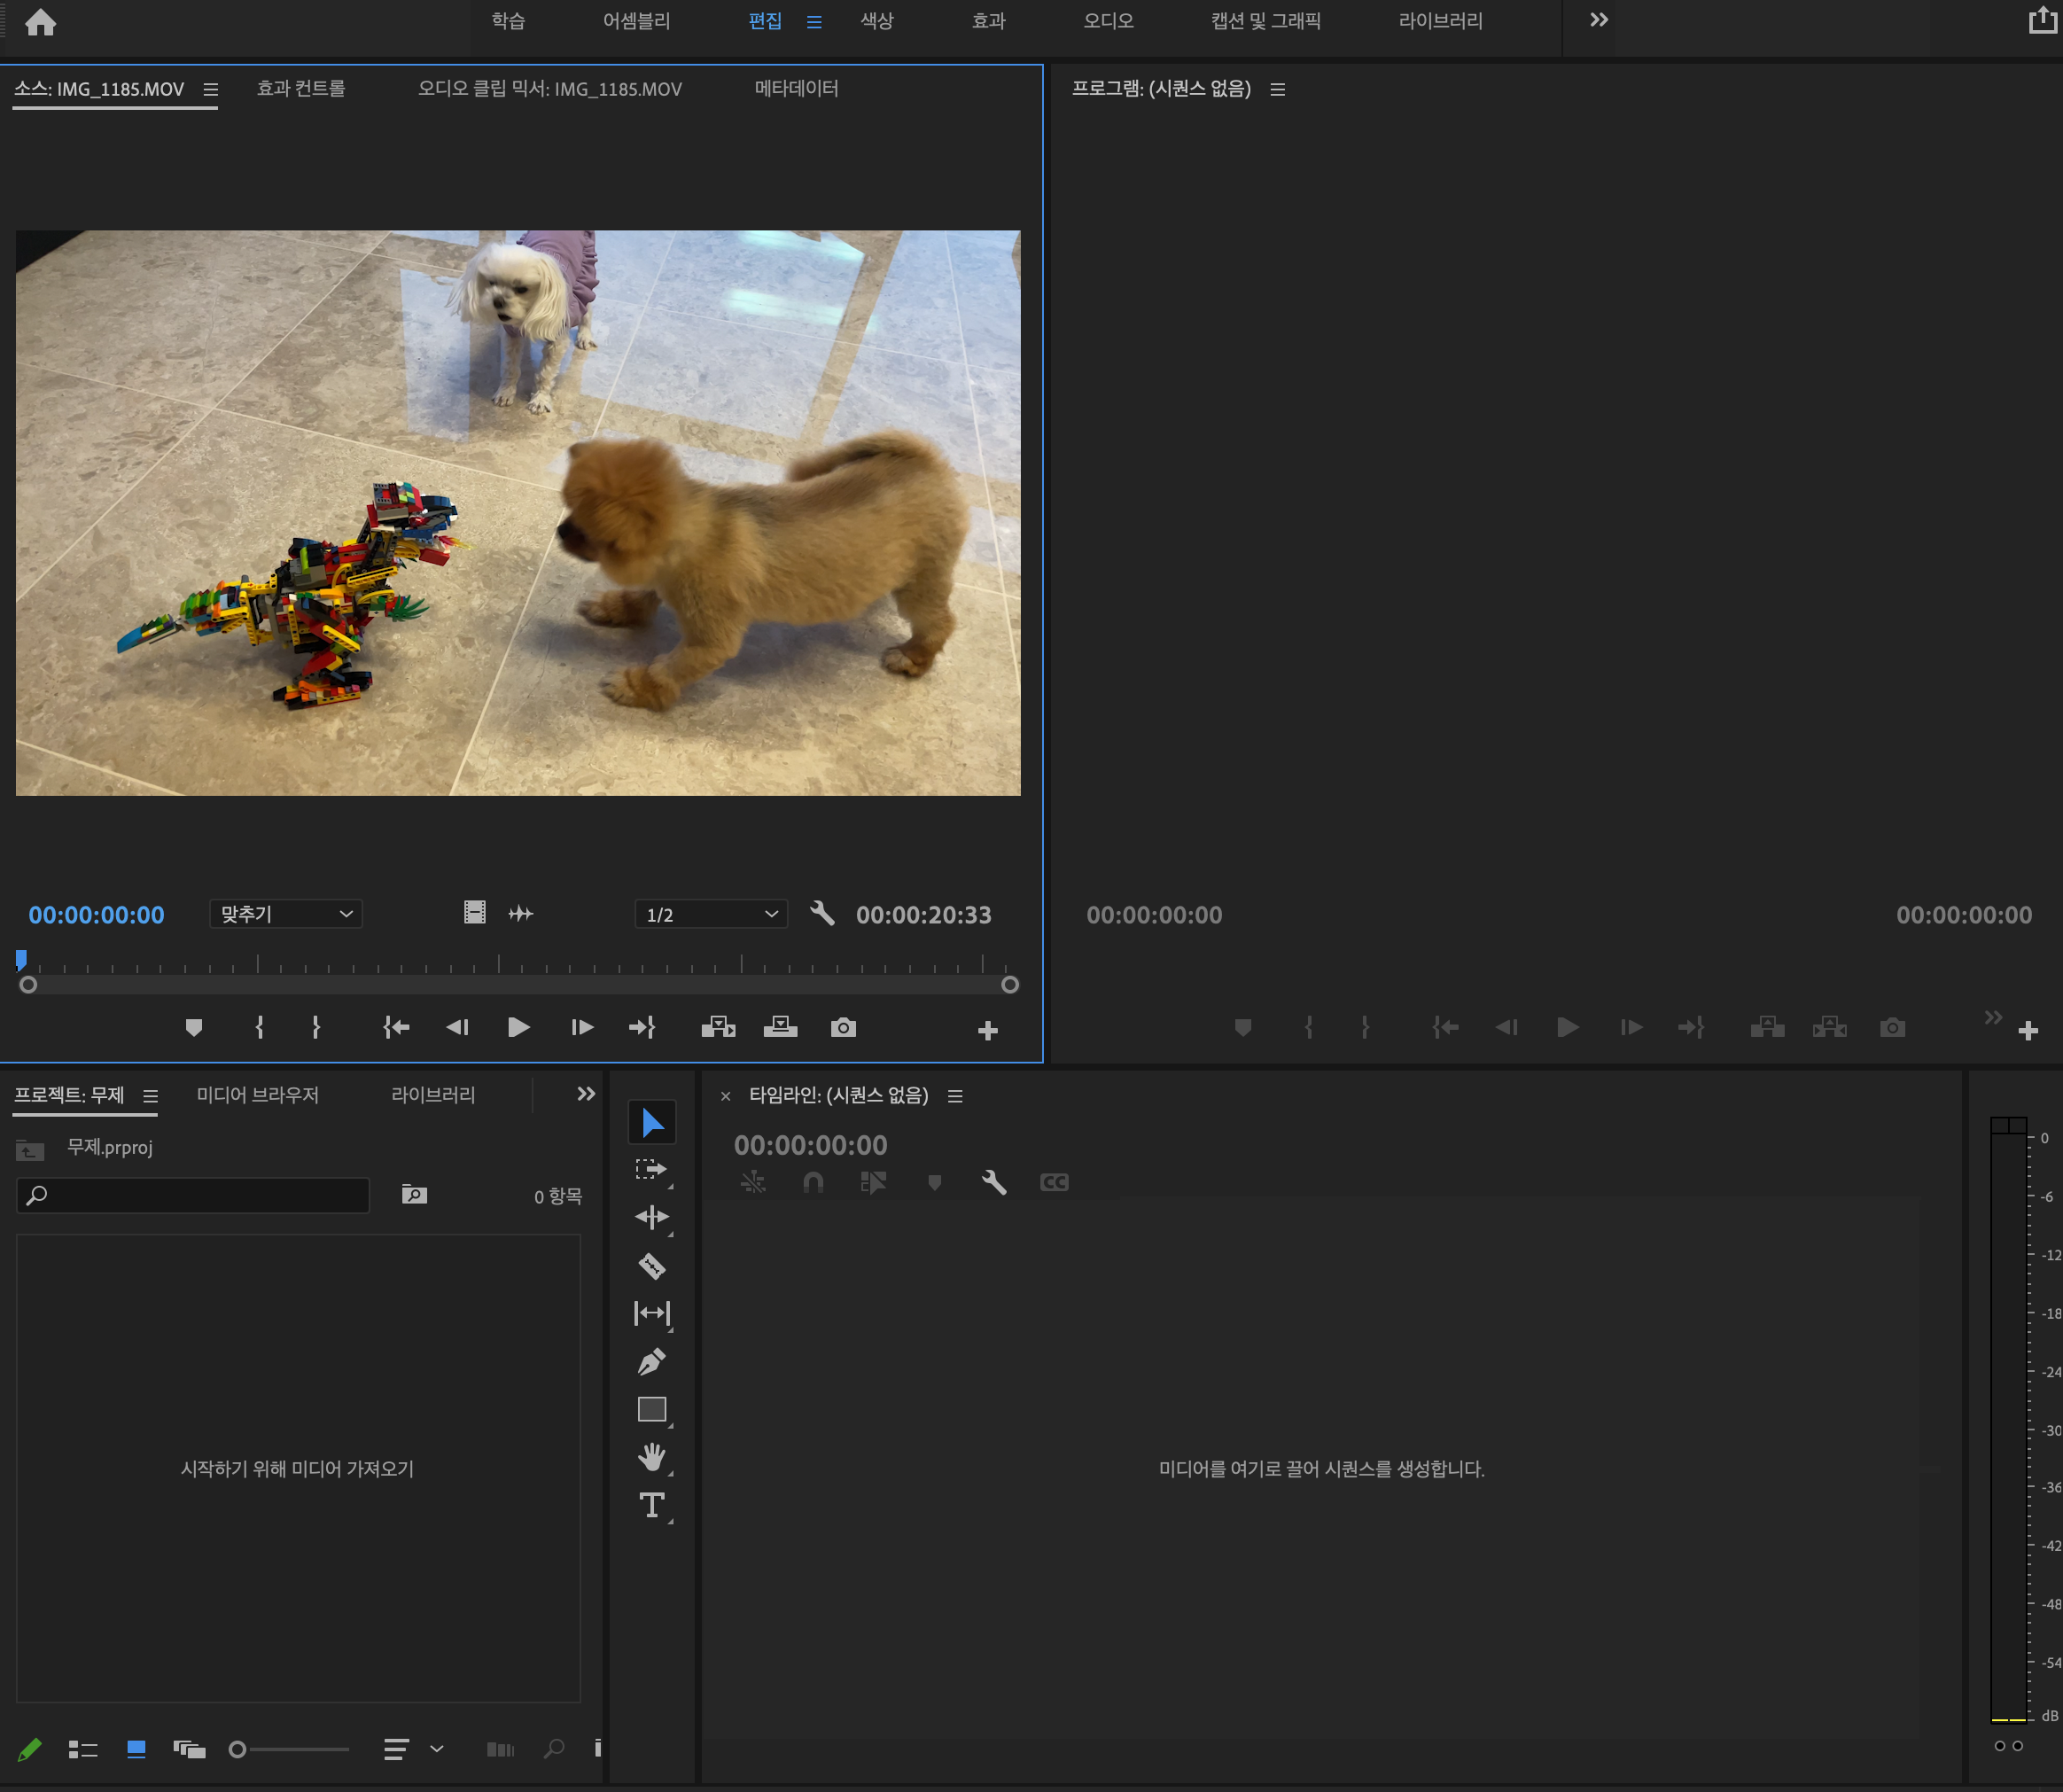Select the Pen tool
Screen dimensions: 2063x1792
[x=651, y=1361]
